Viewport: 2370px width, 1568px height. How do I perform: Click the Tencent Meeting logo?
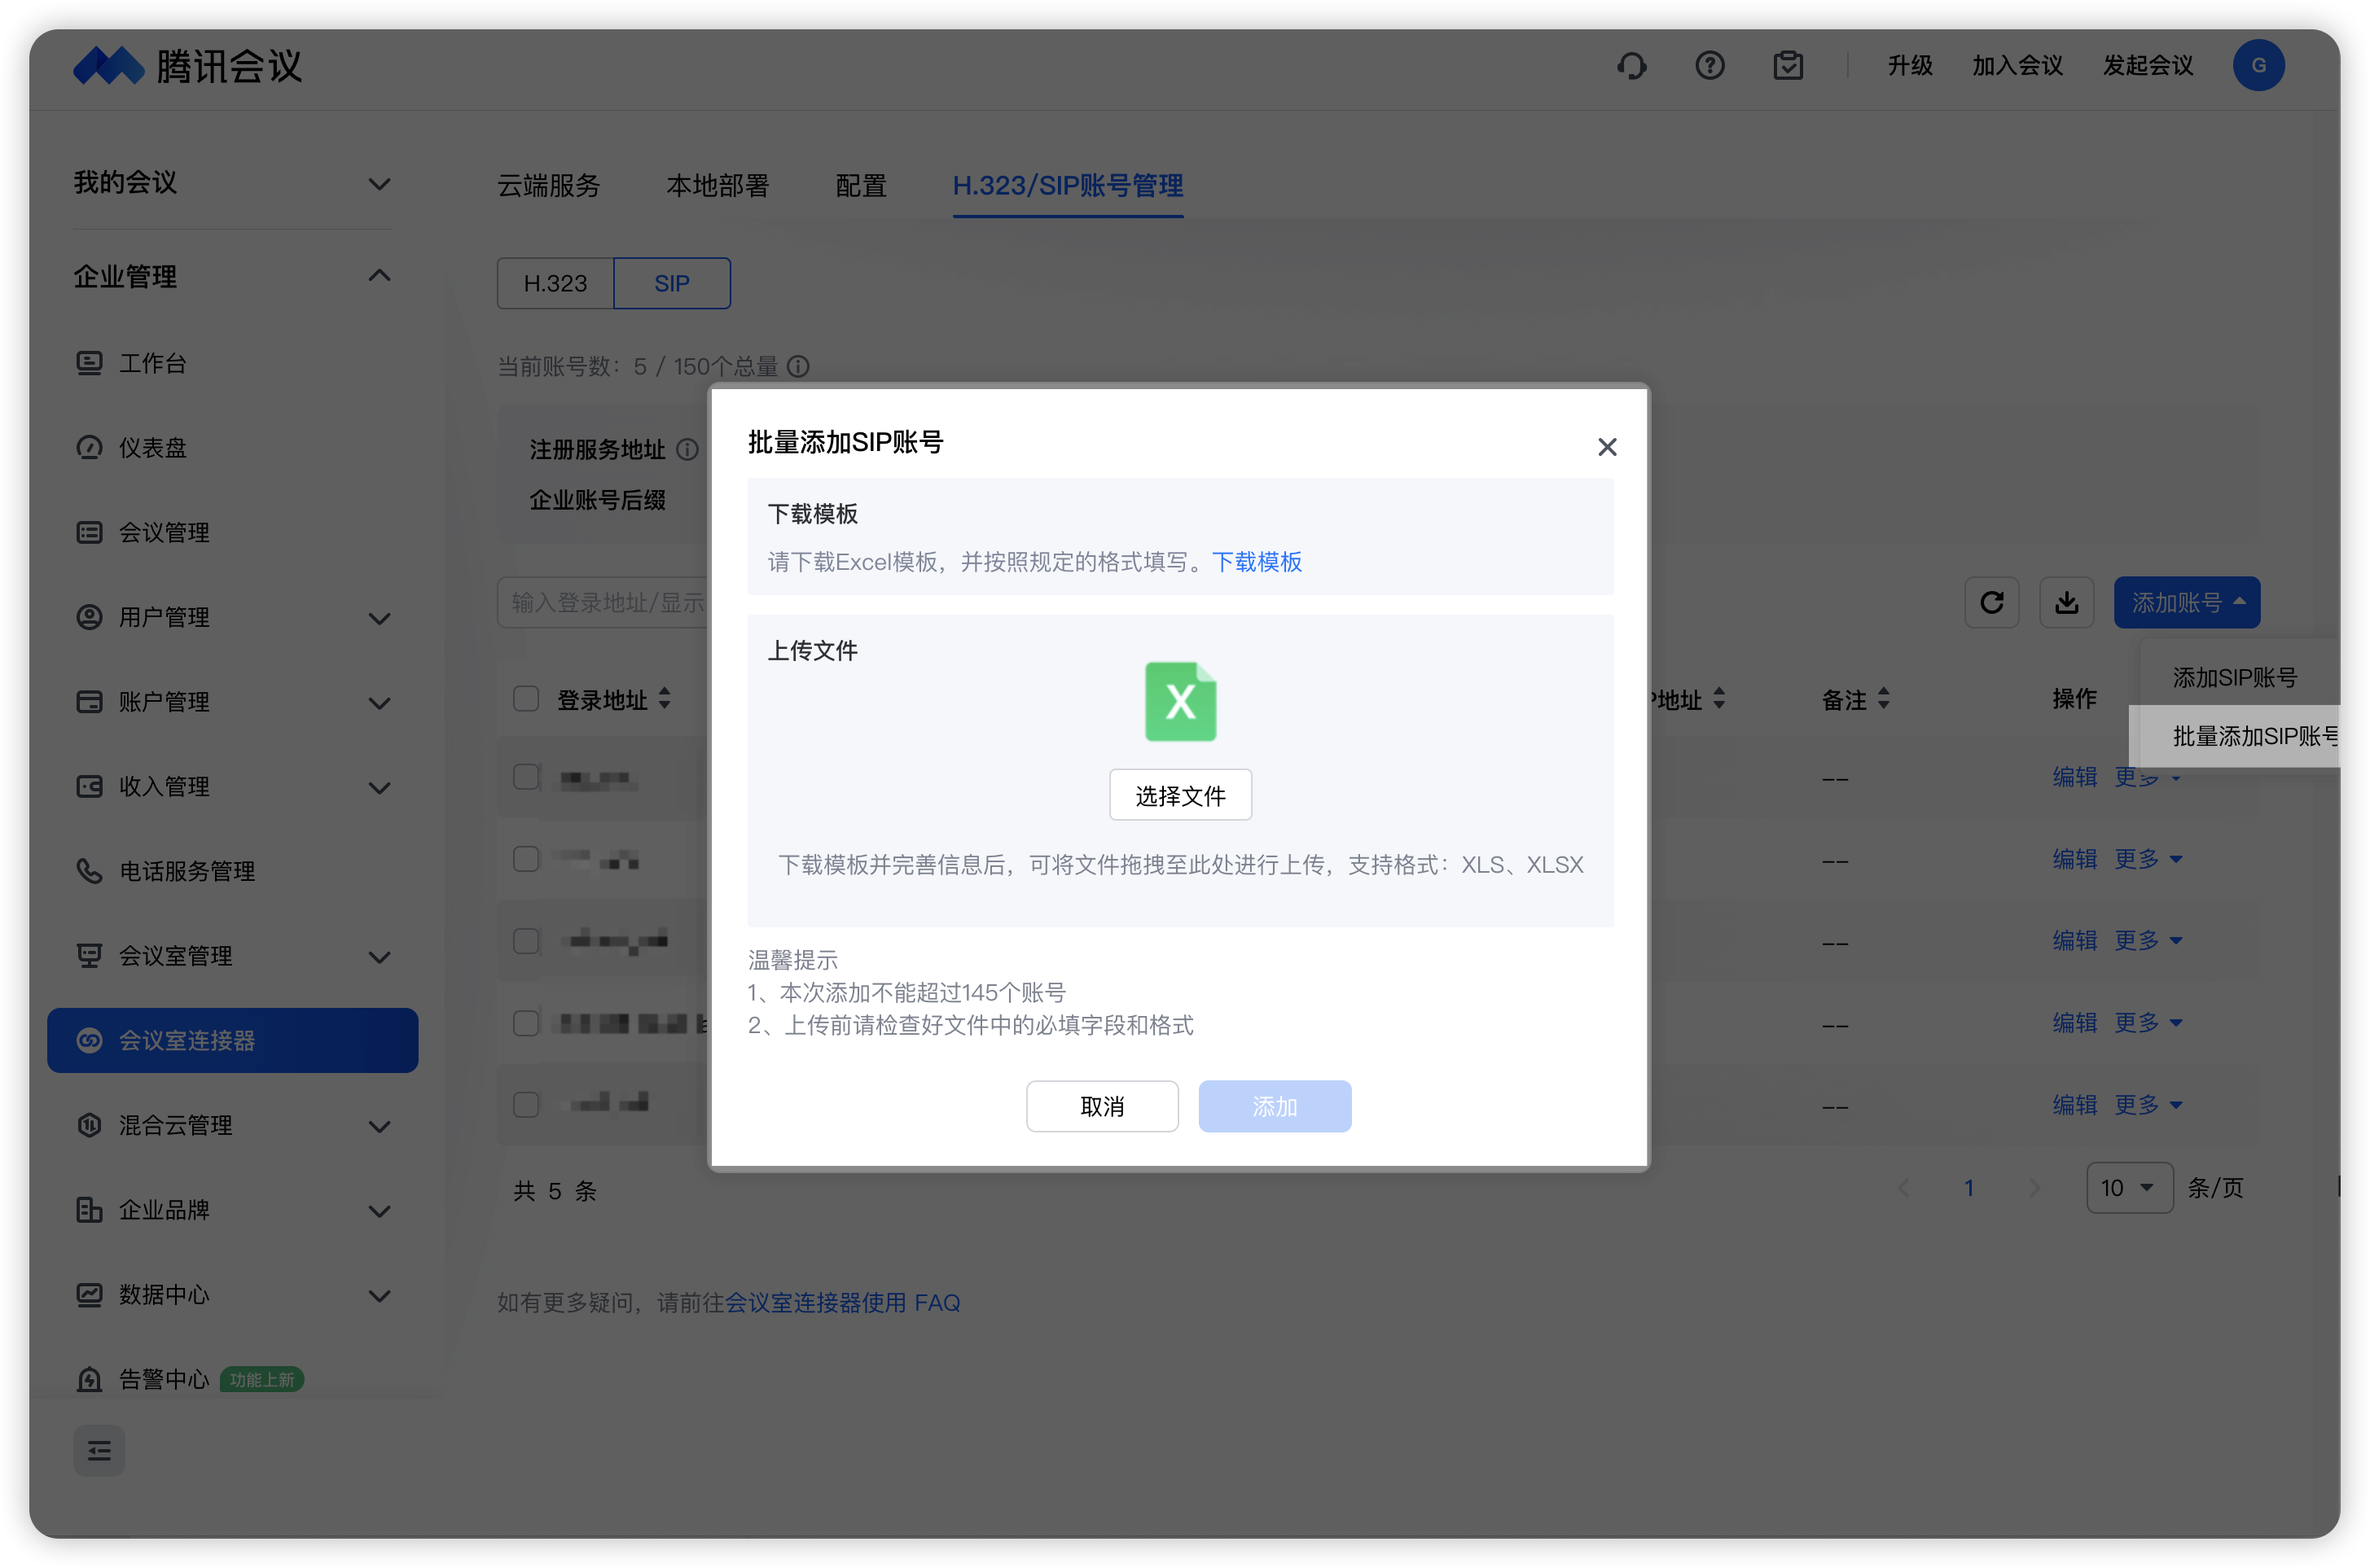188,66
